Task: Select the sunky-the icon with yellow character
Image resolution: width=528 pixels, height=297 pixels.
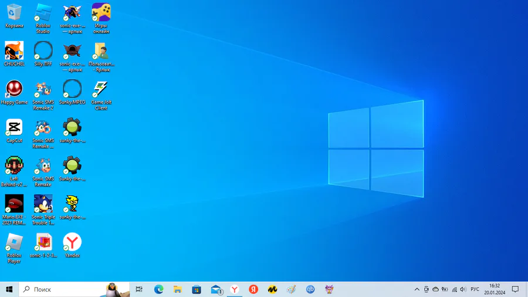Action: point(72,207)
